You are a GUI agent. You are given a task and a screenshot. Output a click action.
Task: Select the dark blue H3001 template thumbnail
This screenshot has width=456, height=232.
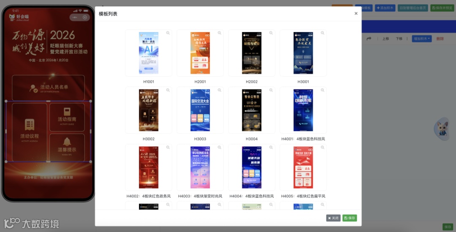[303, 53]
